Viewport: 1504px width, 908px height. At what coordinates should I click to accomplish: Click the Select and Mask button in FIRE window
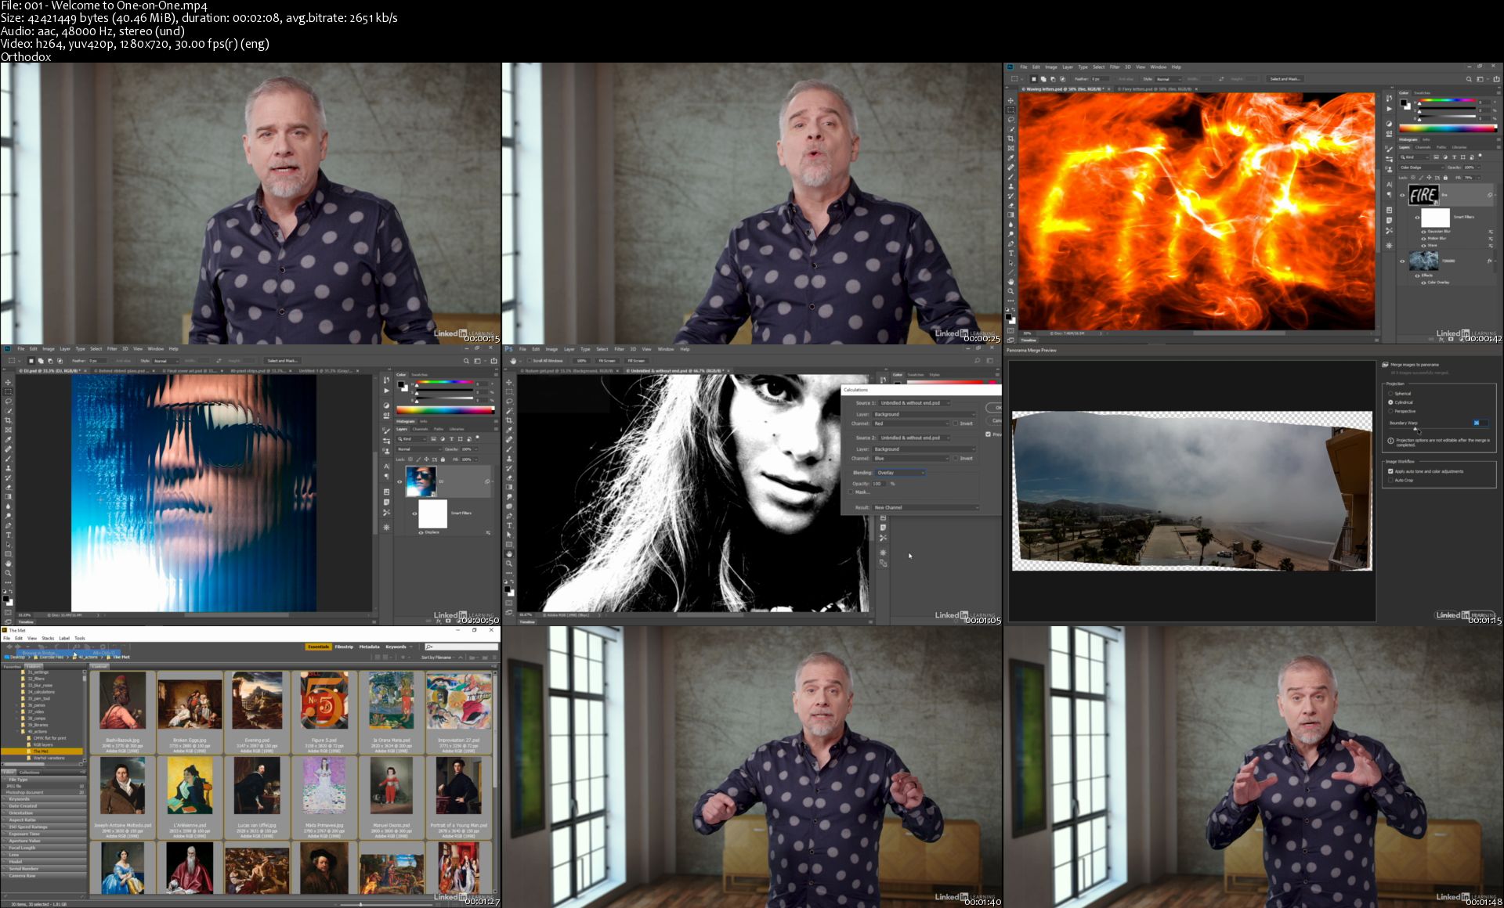(x=1284, y=79)
